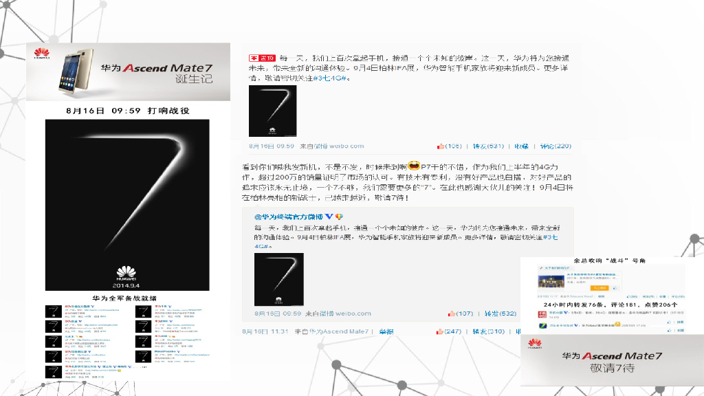Open the 转发(631) repost link

coord(488,146)
